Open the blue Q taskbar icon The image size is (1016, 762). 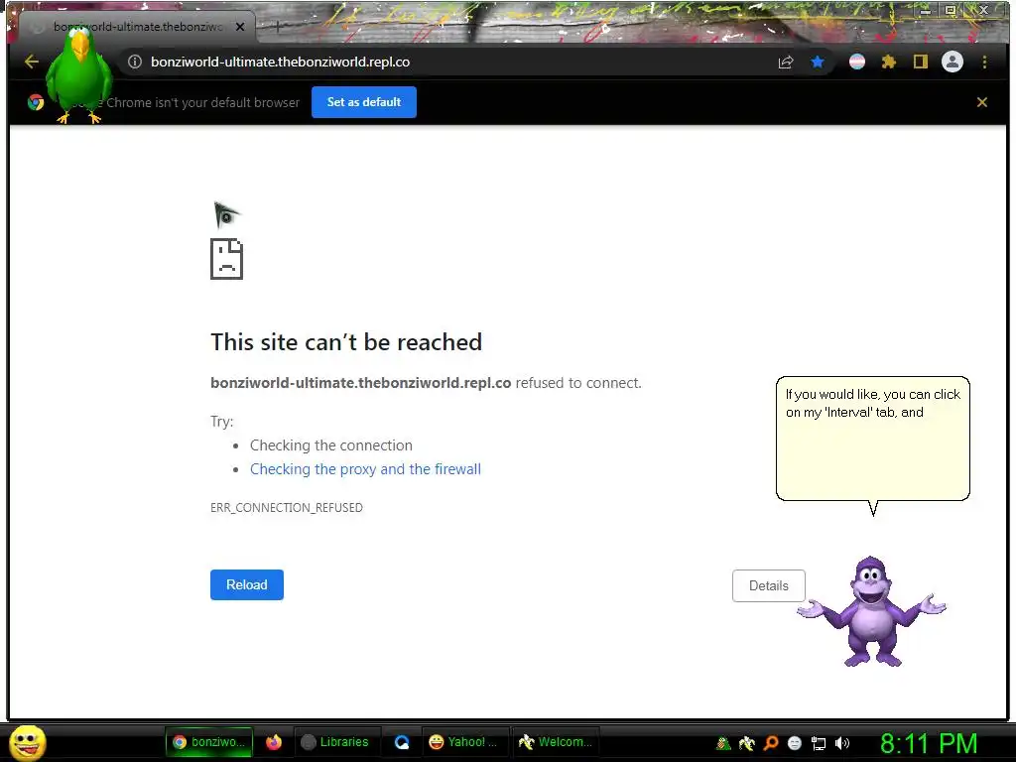pos(402,742)
